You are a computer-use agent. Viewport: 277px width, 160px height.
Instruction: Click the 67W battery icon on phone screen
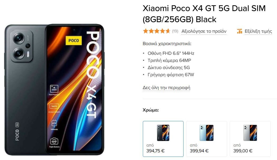54,123
